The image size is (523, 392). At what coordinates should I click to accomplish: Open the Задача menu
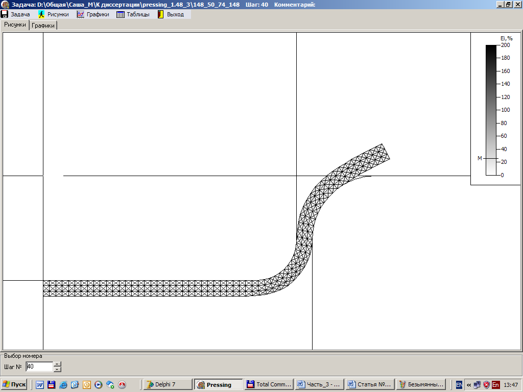click(x=15, y=14)
